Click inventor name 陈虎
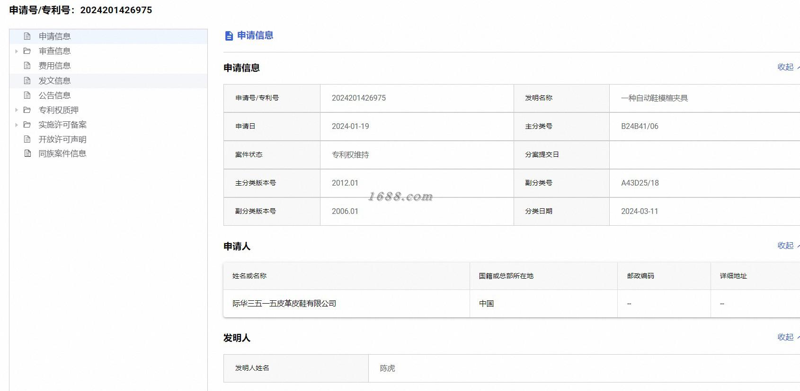800x391 pixels. click(x=388, y=368)
